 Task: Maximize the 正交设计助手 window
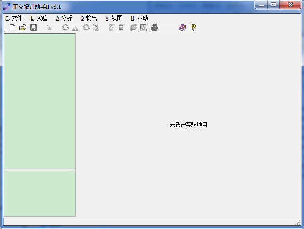pos(274,5)
